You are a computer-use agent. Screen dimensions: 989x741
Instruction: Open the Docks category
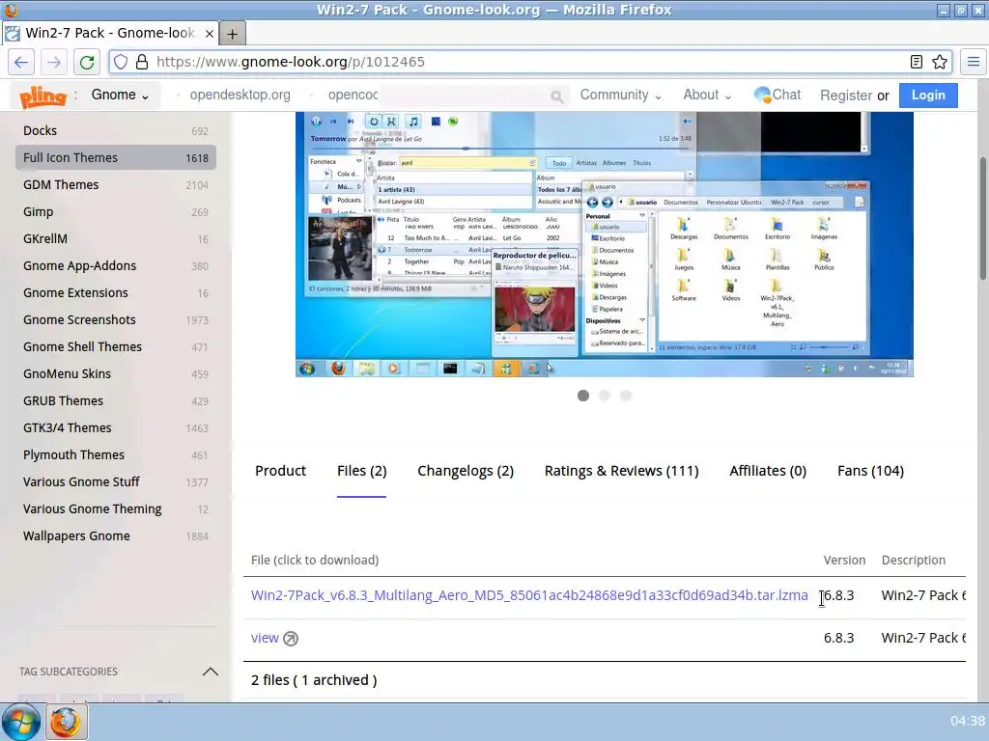116,130
